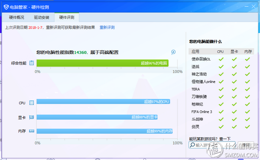Select the 怪物猎人online row

(x=221, y=82)
